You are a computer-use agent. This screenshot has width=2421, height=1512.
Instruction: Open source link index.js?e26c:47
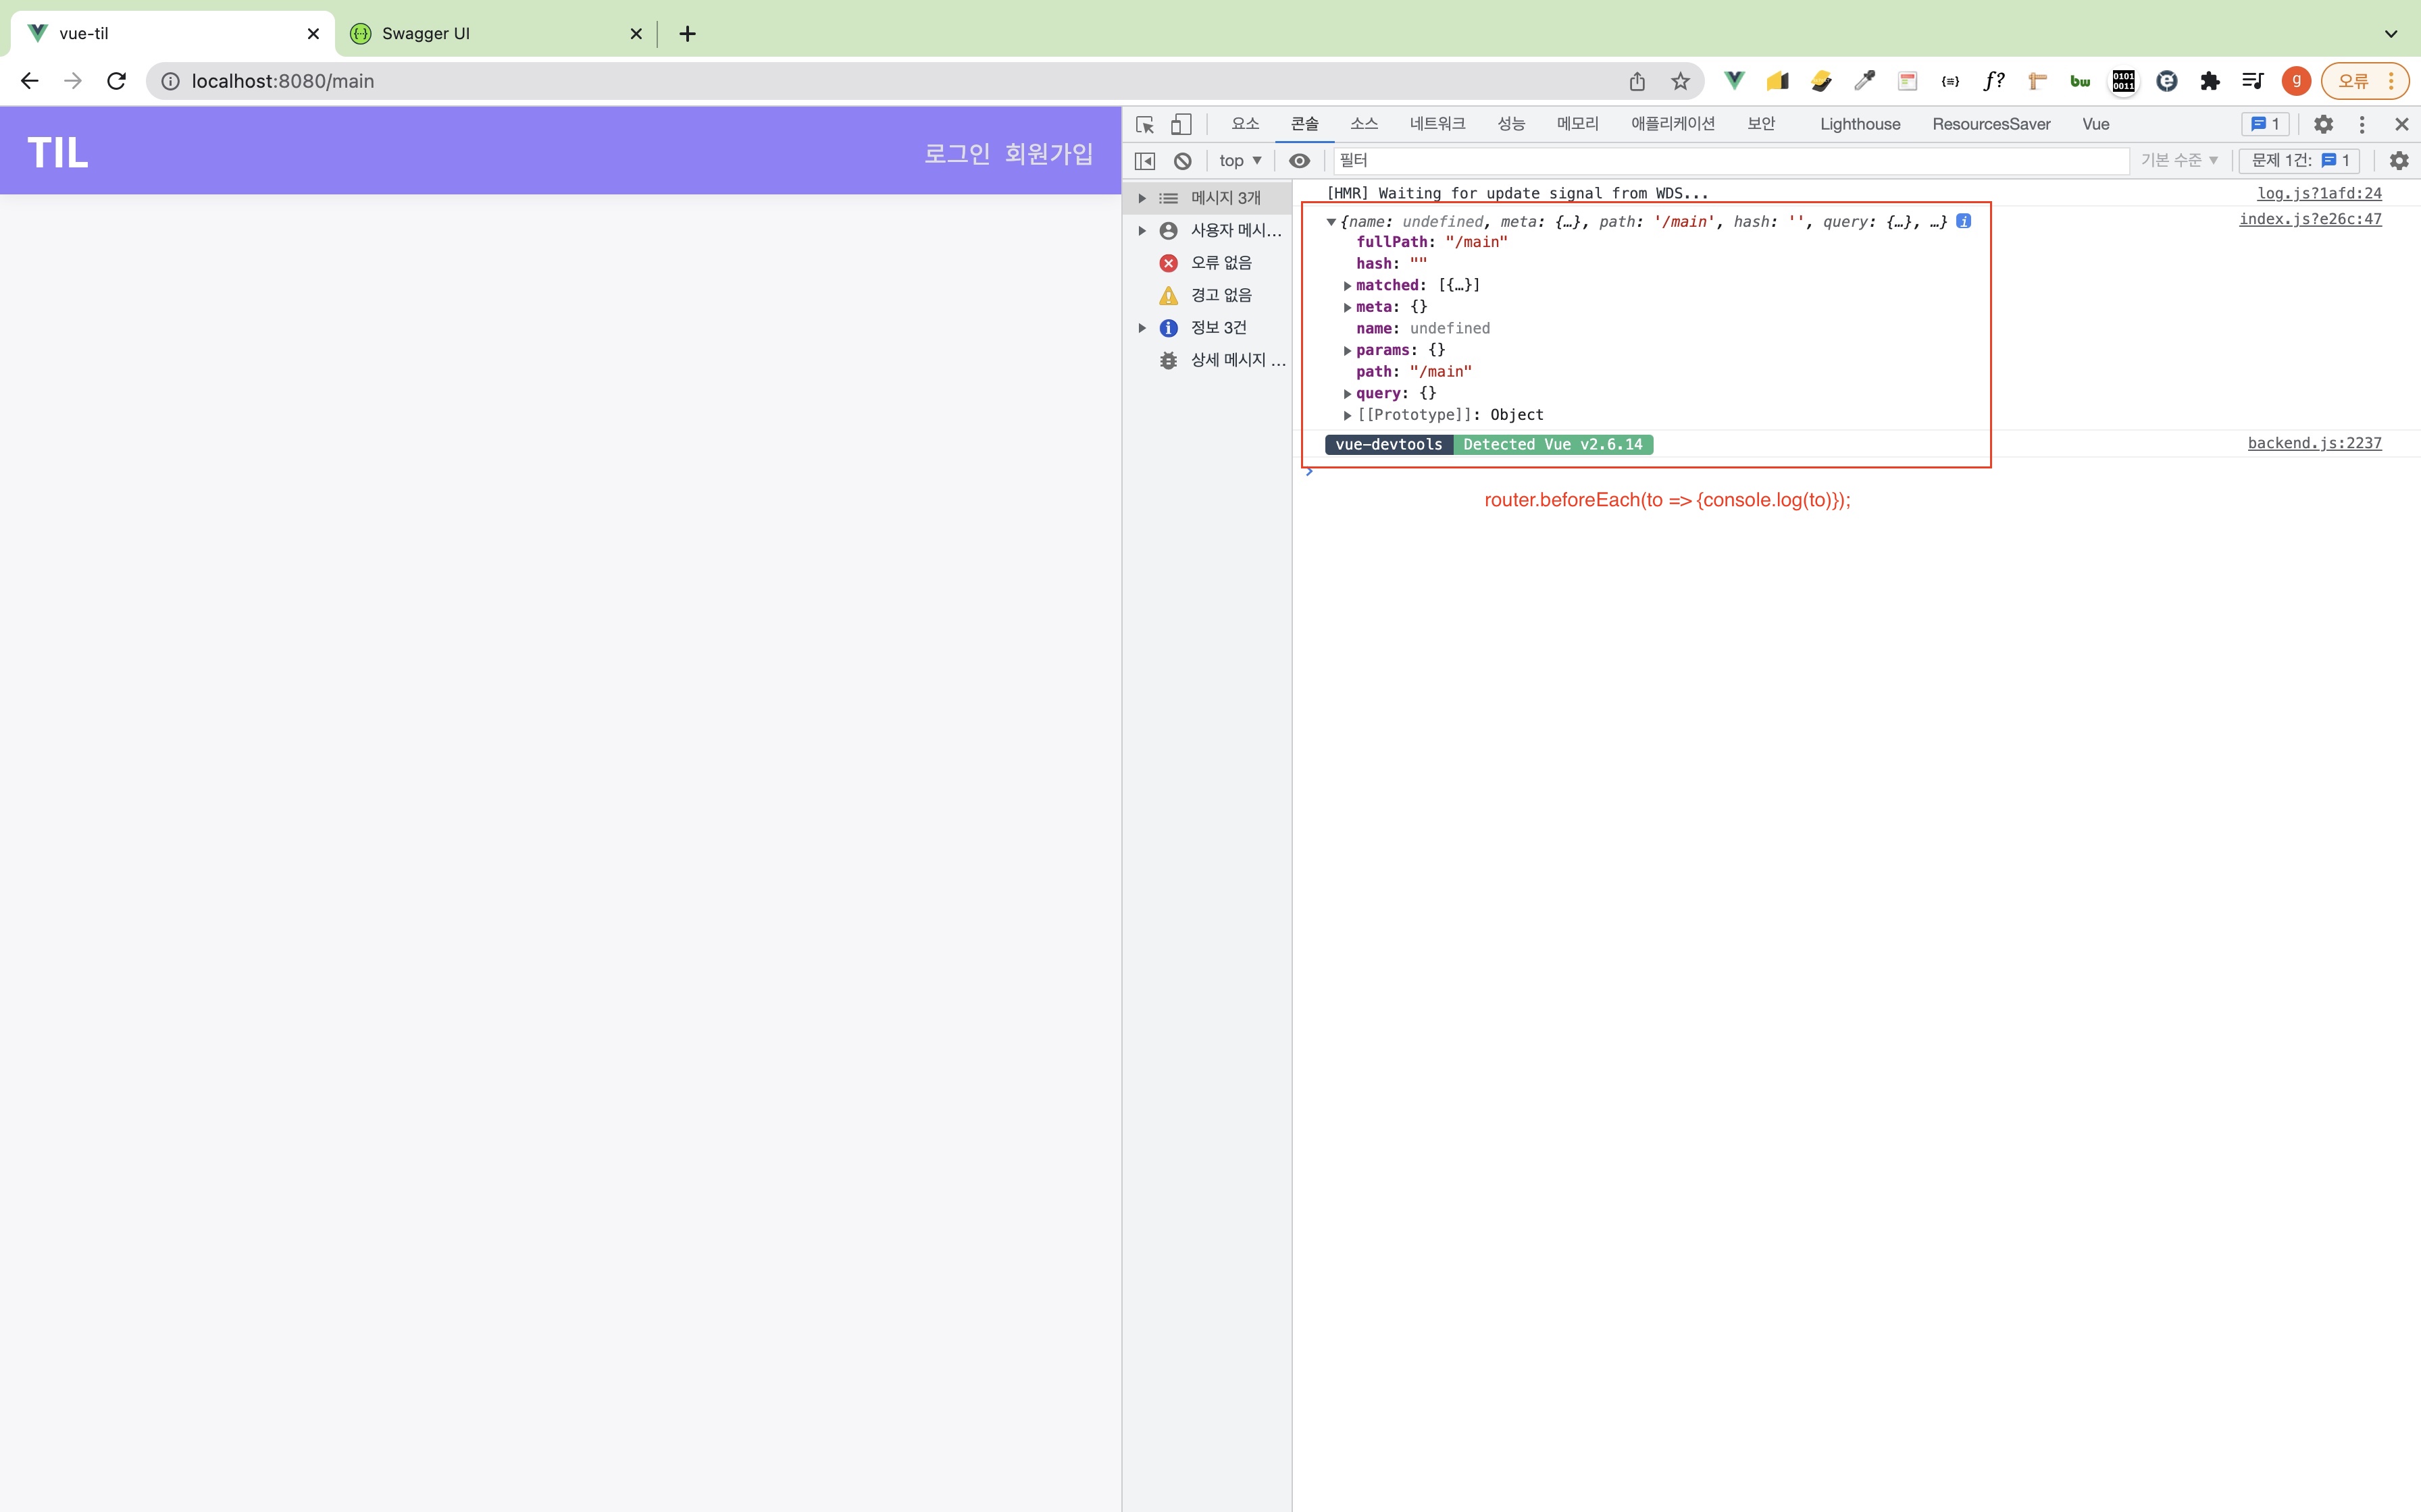pyautogui.click(x=2310, y=219)
